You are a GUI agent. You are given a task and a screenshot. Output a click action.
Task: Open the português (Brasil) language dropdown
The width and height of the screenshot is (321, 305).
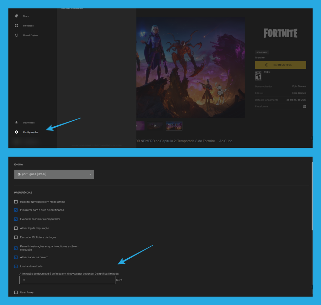coord(54,174)
